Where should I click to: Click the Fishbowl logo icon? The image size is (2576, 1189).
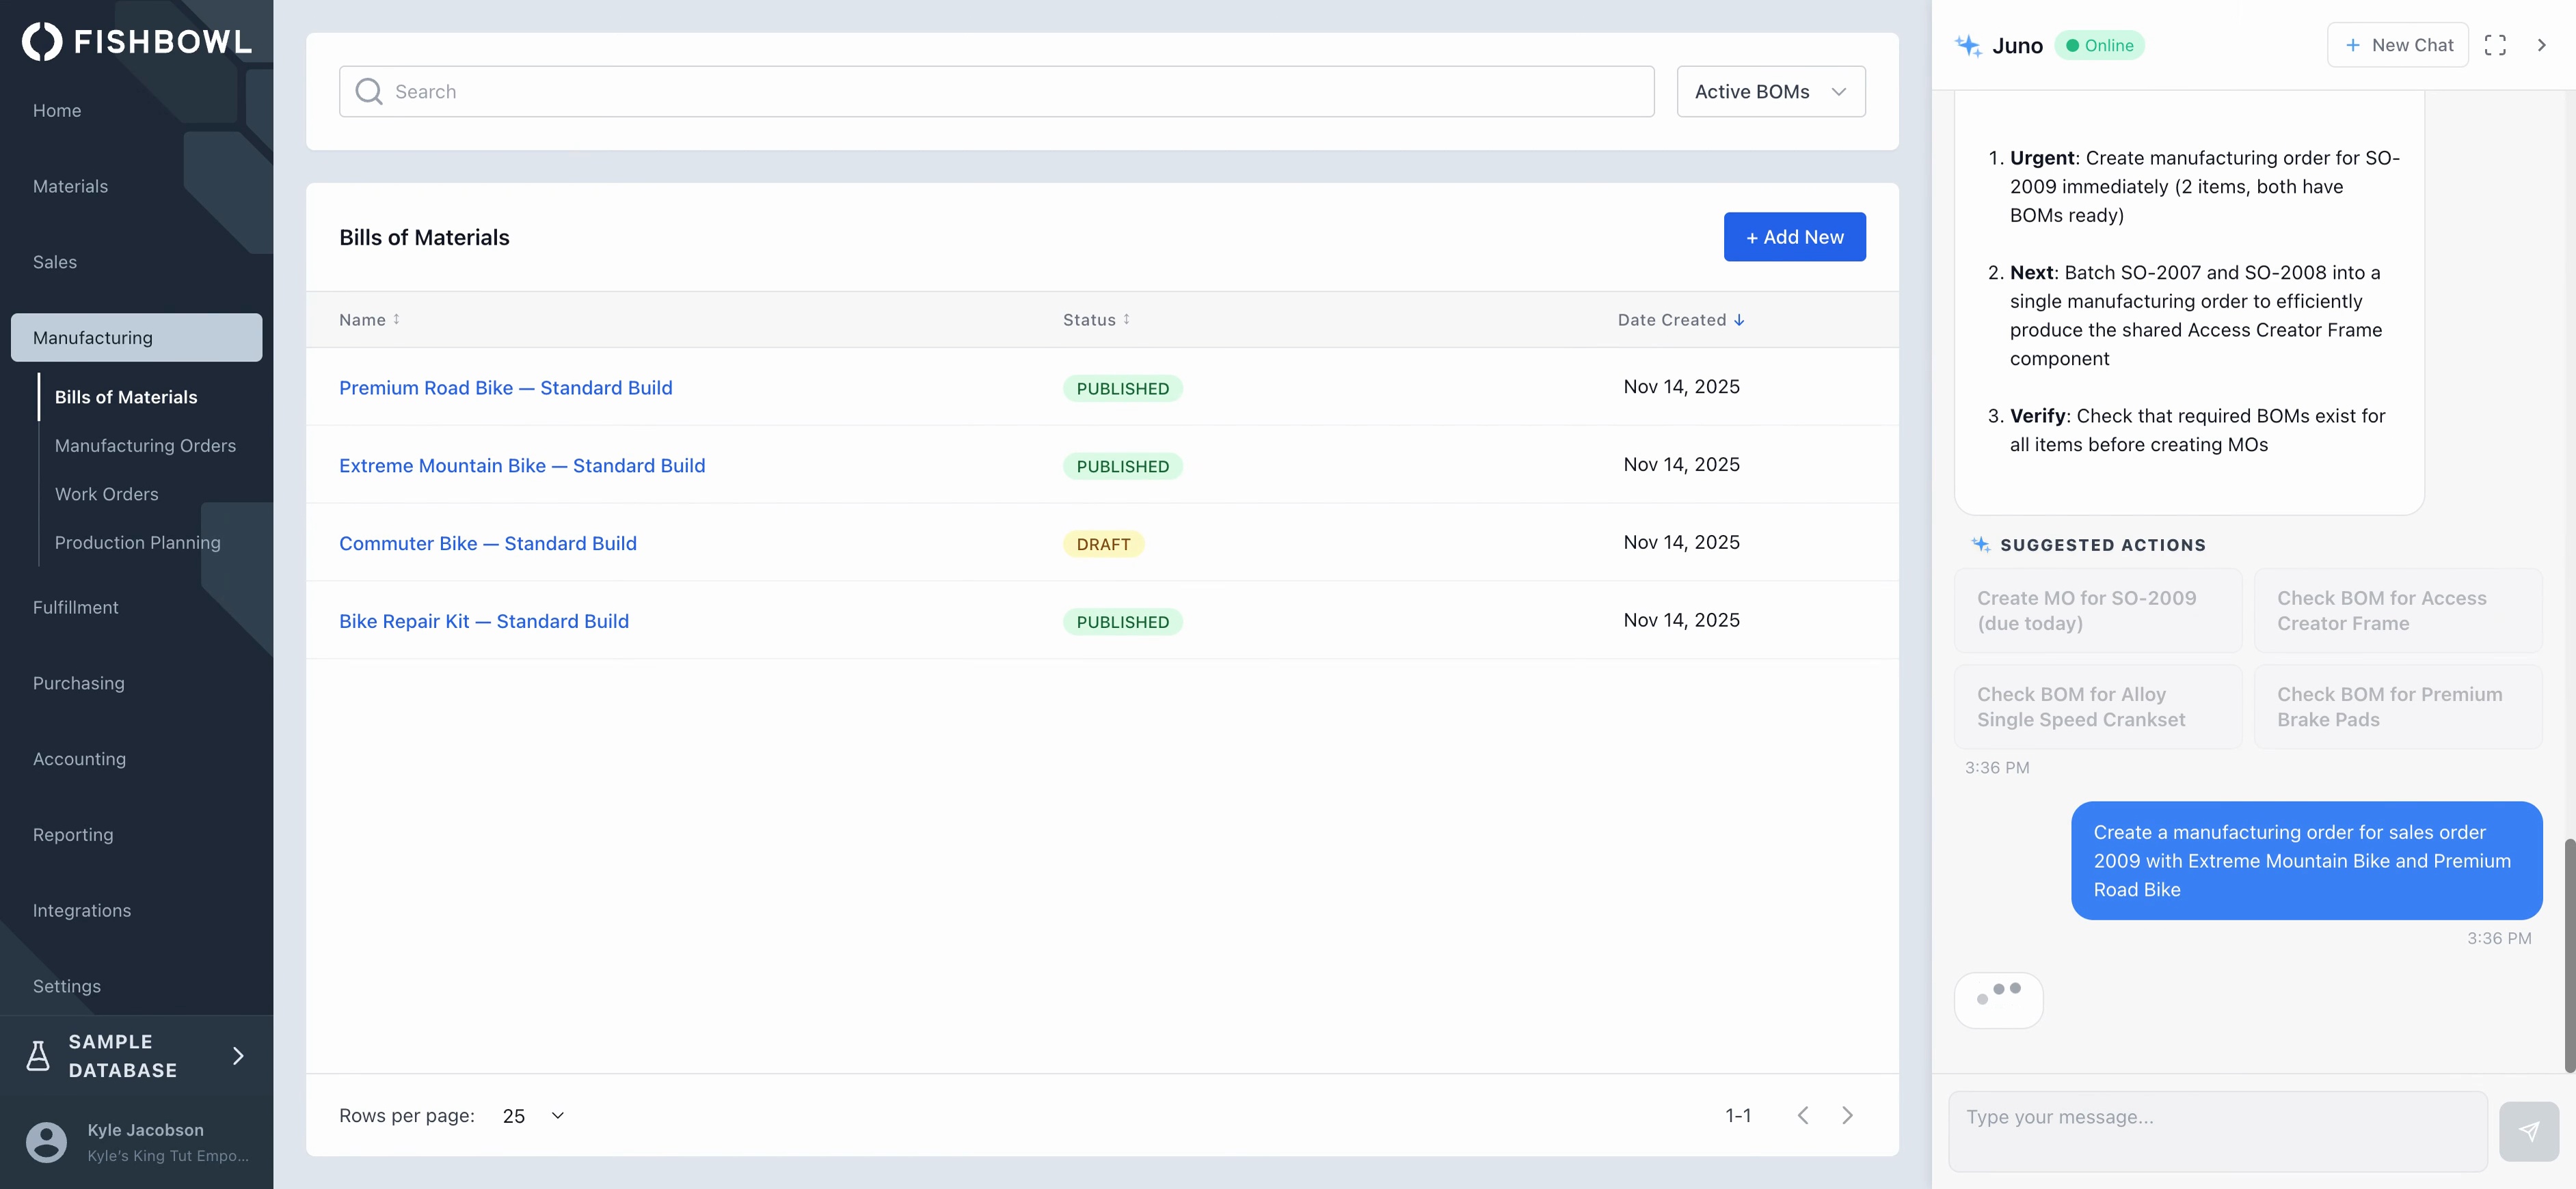tap(42, 42)
